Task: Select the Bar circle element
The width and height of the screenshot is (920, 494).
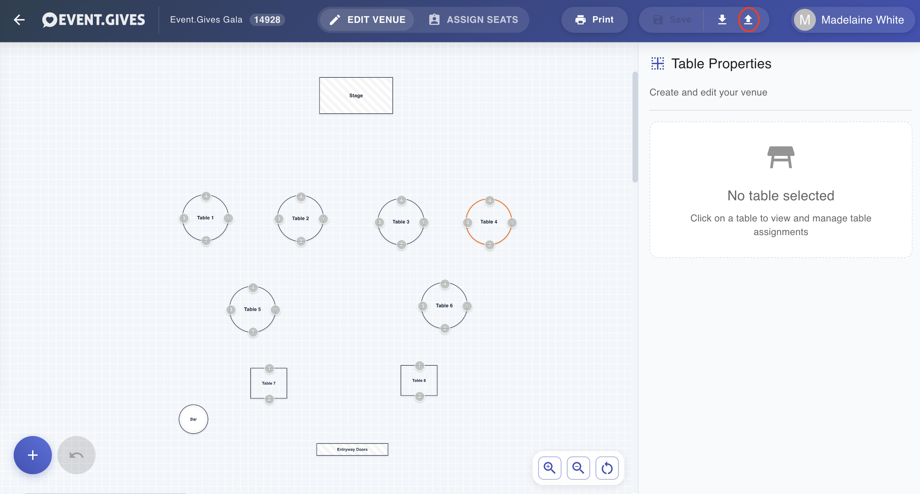Action: point(193,419)
